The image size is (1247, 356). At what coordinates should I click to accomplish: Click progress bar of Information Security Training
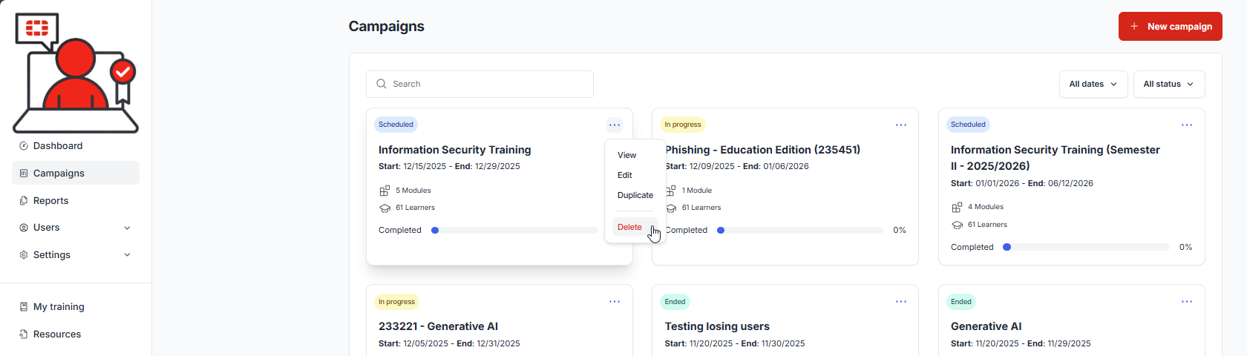(514, 230)
